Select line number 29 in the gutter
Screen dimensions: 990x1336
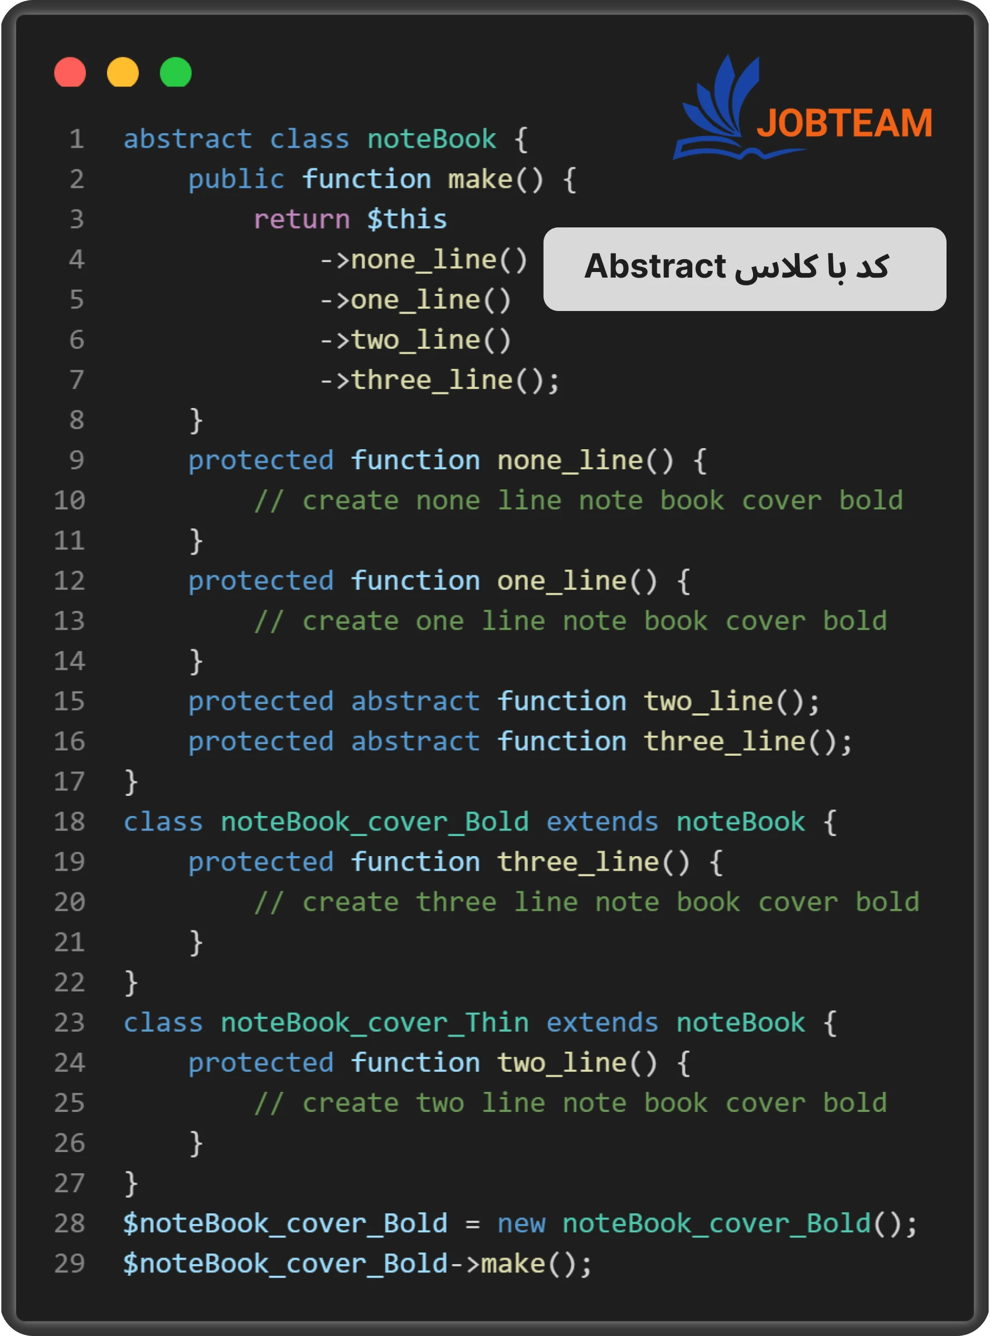[70, 1263]
